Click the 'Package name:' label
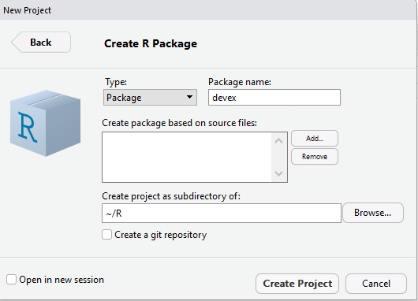Image resolution: width=418 pixels, height=301 pixels. click(240, 82)
